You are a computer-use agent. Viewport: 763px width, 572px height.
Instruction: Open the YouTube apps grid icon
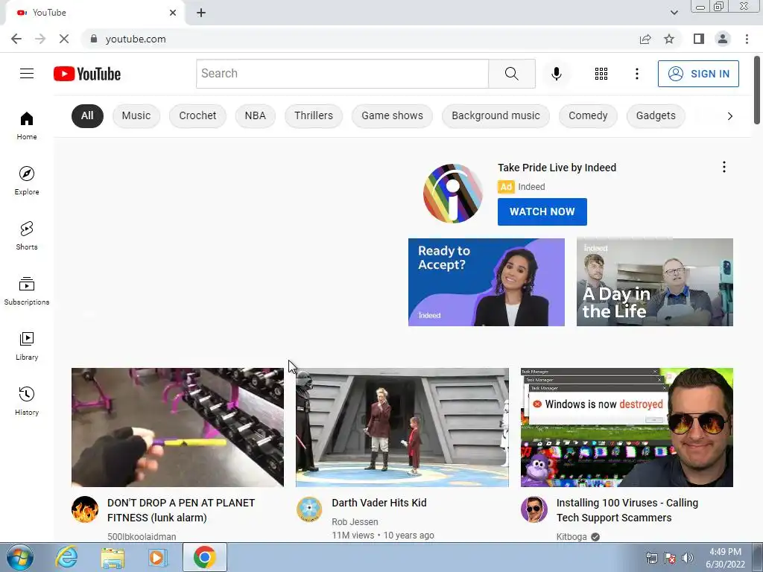(601, 74)
